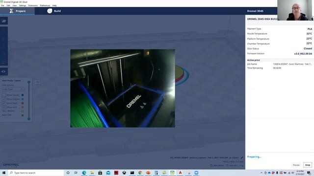Click the green Dremel slicer taskbar icon

[172, 173]
